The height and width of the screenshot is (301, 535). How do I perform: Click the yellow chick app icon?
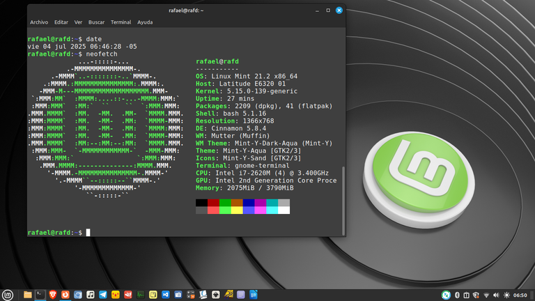pos(116,295)
